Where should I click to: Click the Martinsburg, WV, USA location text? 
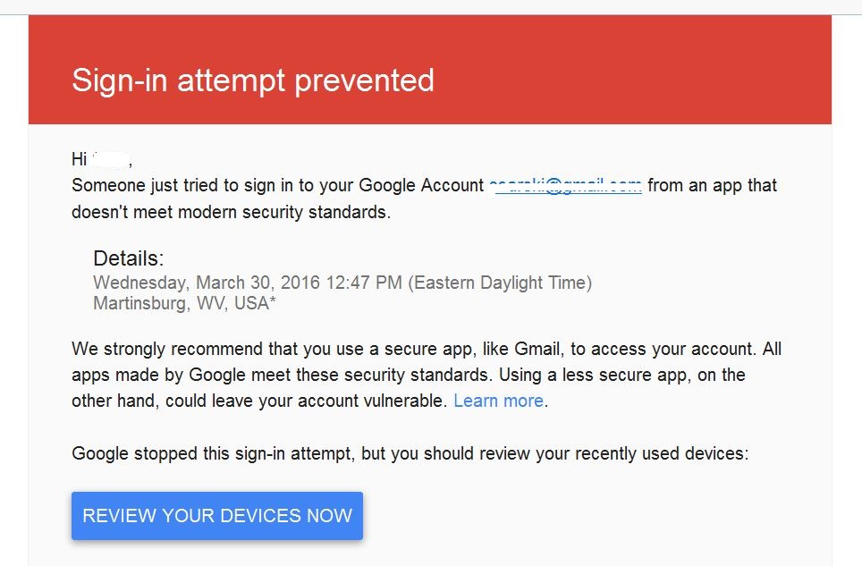(x=181, y=303)
